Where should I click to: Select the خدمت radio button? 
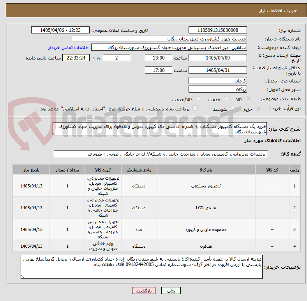pos(226,99)
